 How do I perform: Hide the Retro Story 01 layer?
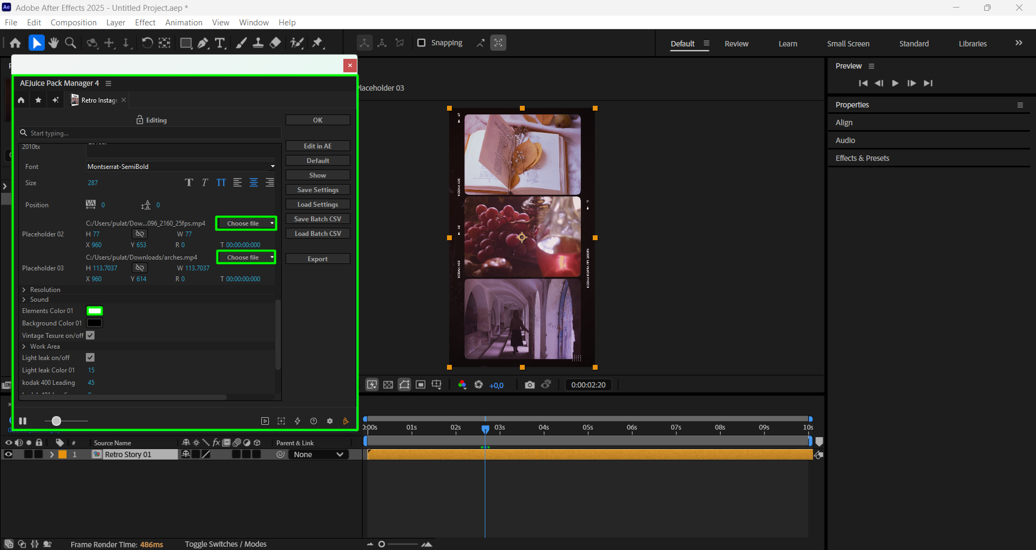pyautogui.click(x=9, y=454)
